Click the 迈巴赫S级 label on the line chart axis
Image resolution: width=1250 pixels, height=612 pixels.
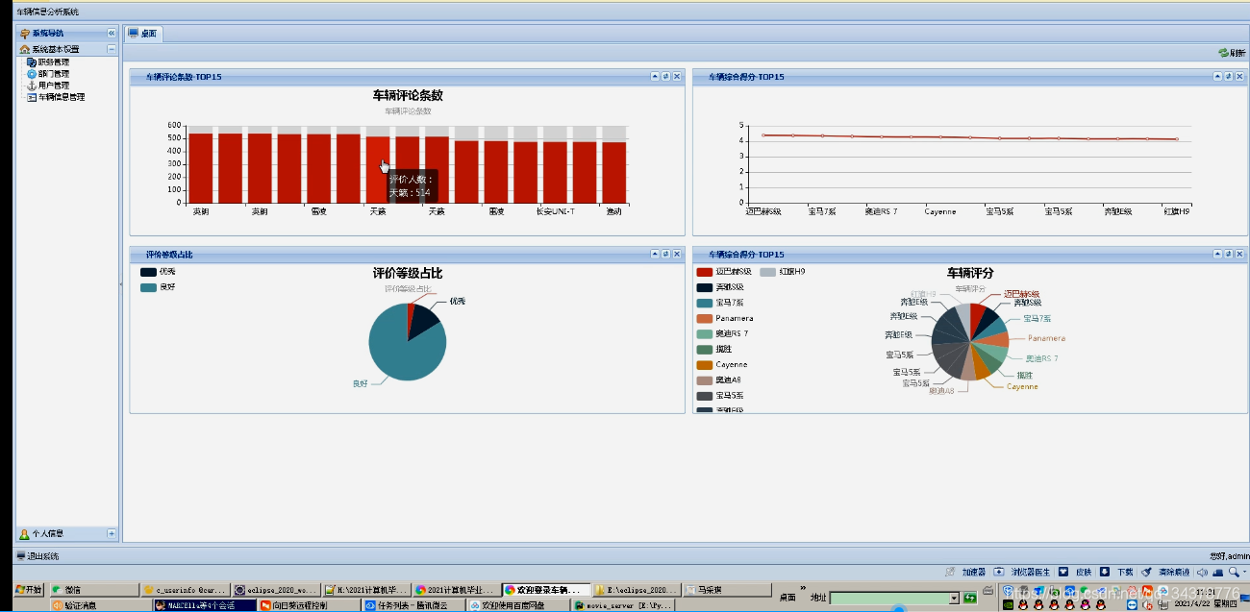click(x=763, y=210)
